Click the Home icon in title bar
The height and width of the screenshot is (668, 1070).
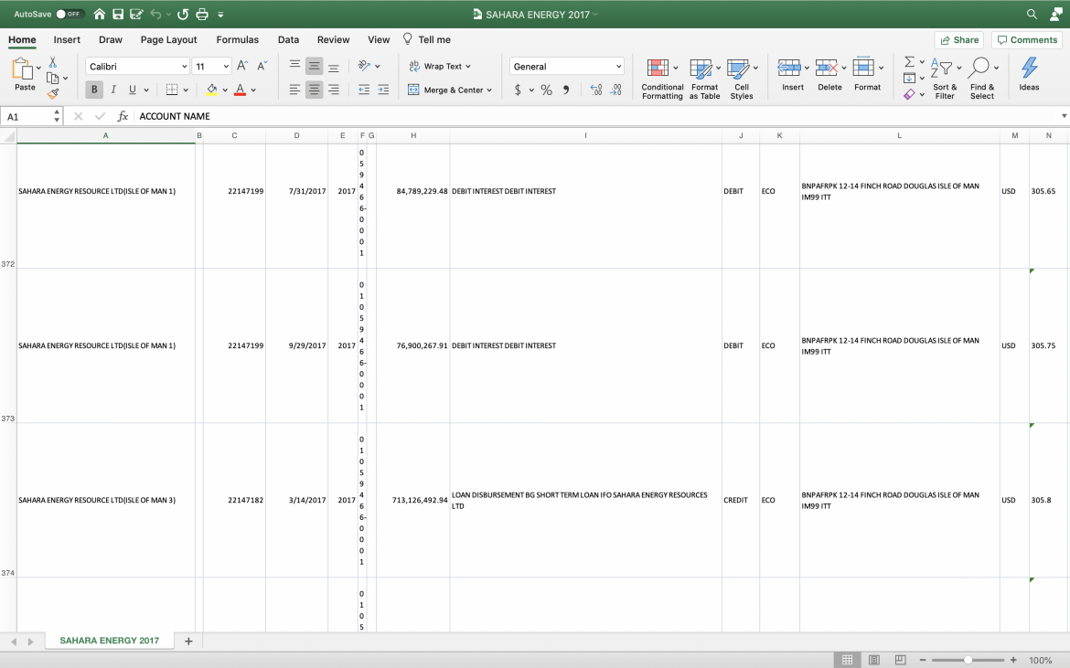[x=100, y=15]
